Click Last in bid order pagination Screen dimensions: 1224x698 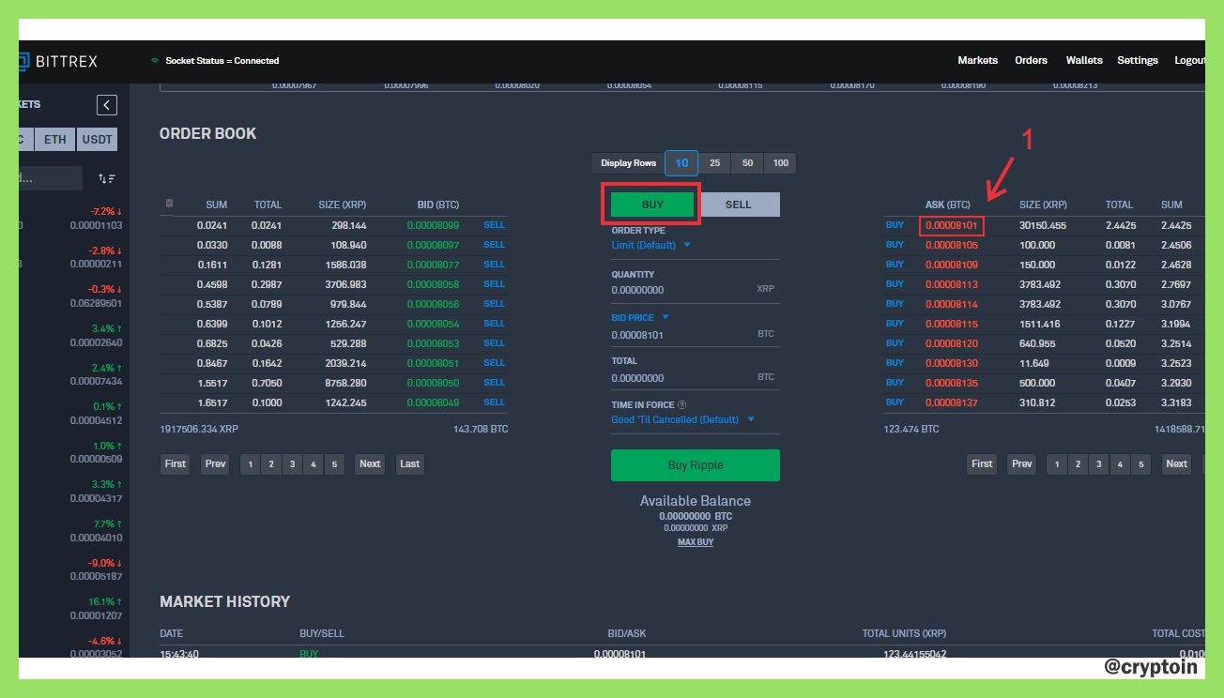click(x=409, y=463)
